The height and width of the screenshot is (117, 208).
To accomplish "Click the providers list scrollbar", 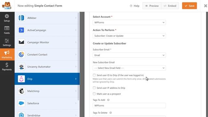I will click(x=78, y=56).
